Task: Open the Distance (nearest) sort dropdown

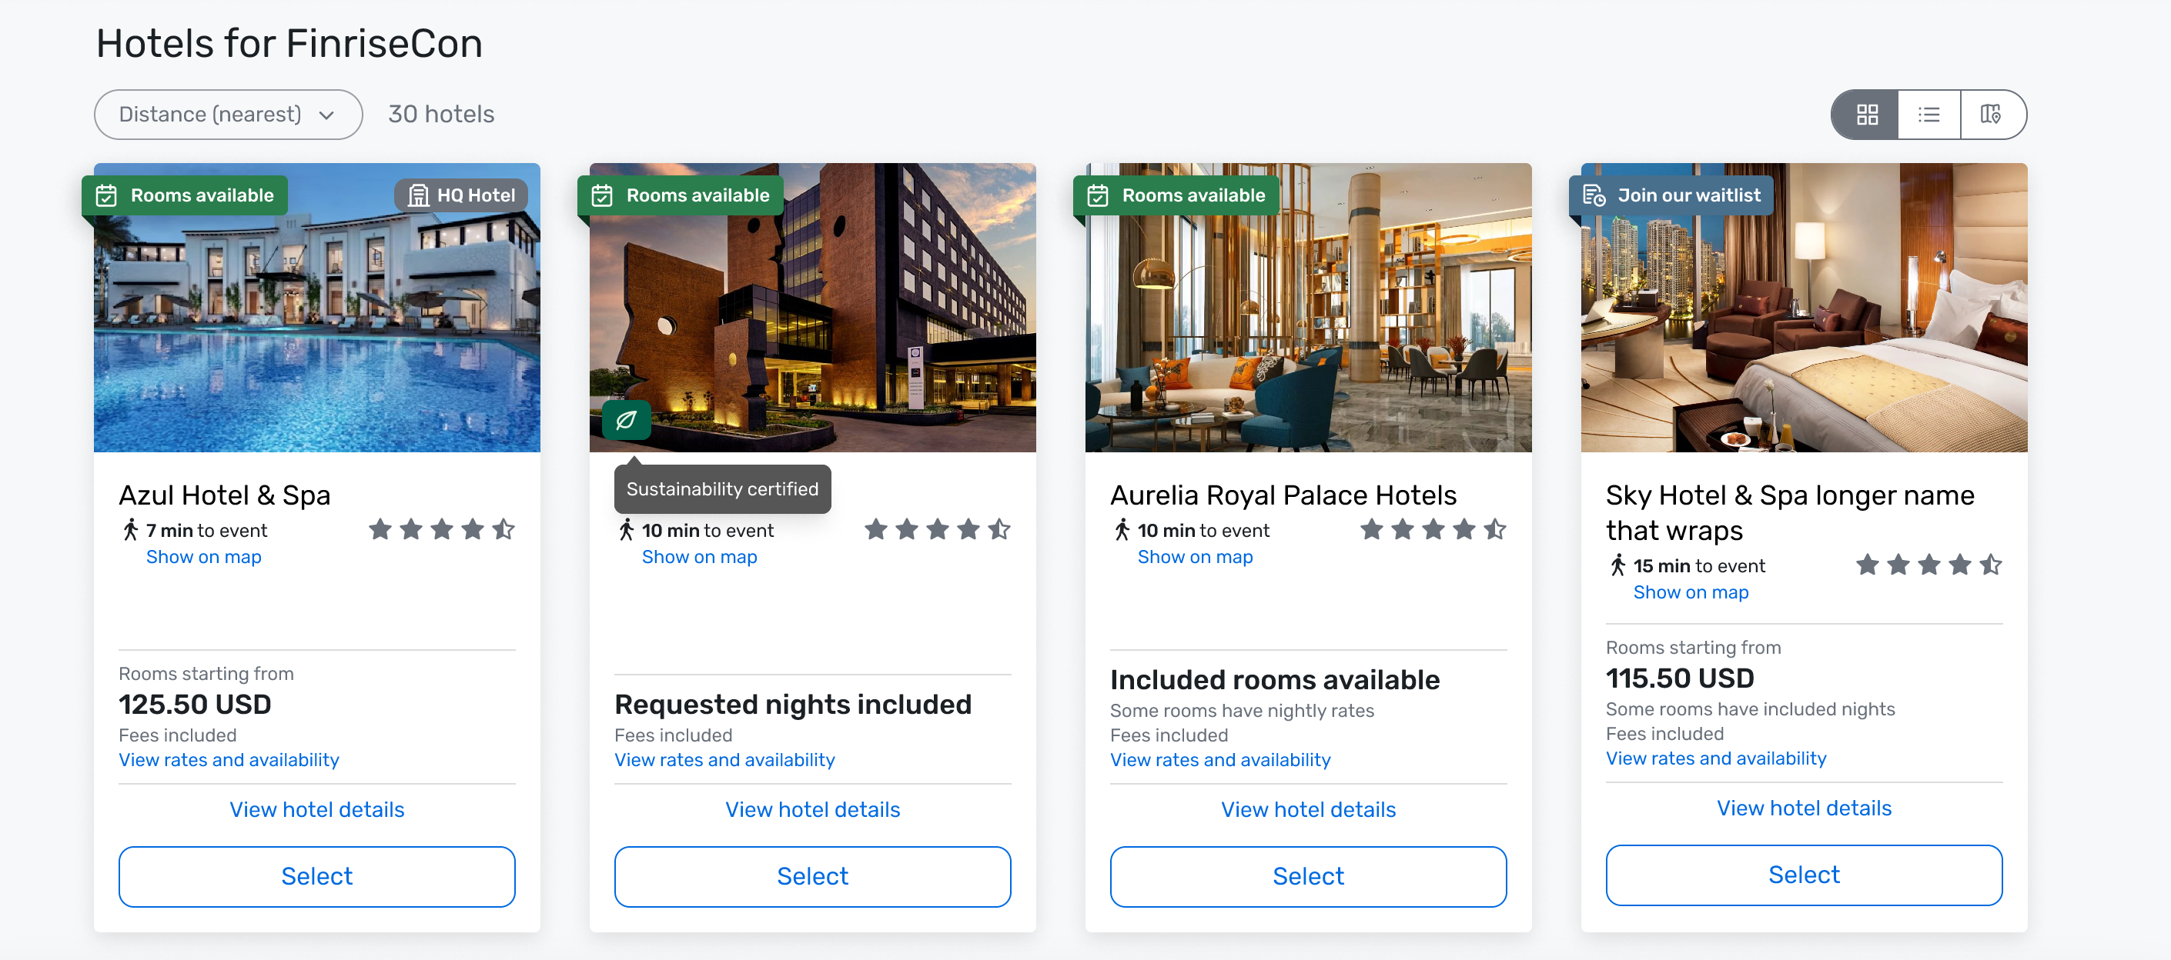Action: tap(228, 115)
